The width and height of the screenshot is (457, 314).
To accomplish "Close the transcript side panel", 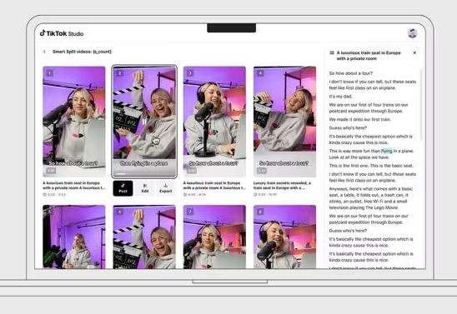I will 414,52.
